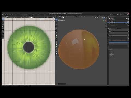Click the 3D viewport zoom gizmo button
131x98 pixels.
click(x=106, y=23)
